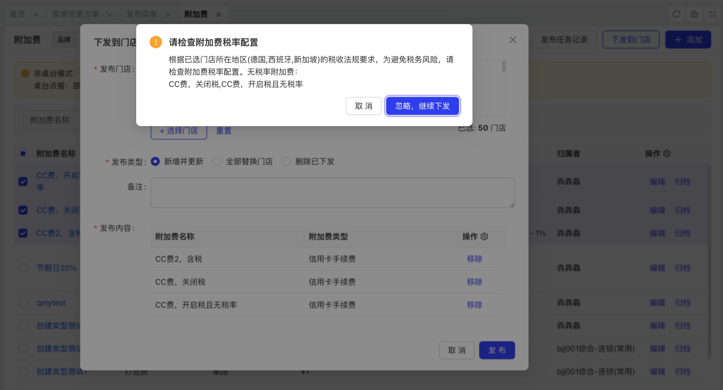Click the gear icon in 发布内容 table header
The height and width of the screenshot is (390, 723).
coord(484,236)
